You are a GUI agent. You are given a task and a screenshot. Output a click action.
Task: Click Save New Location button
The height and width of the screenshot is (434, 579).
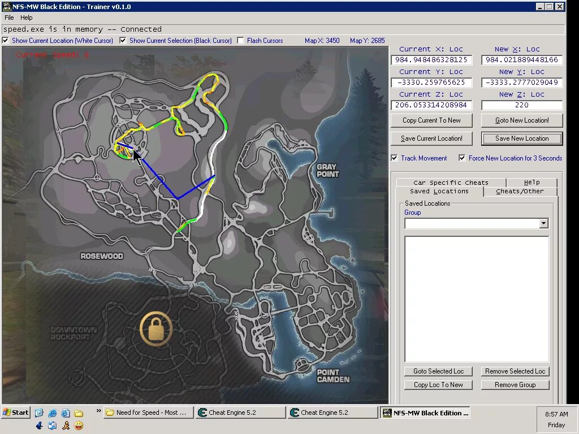[522, 138]
